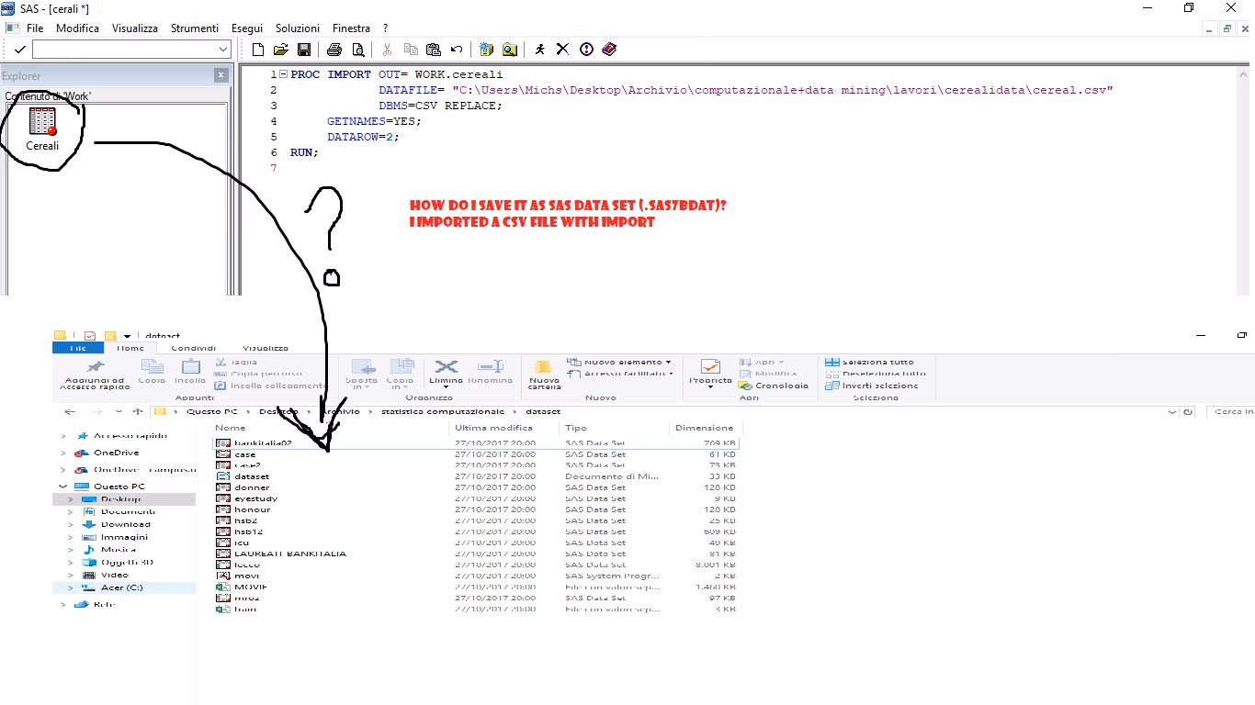Clear the editor using the X icon
Viewport: 1255px width, 705px height.
point(562,49)
